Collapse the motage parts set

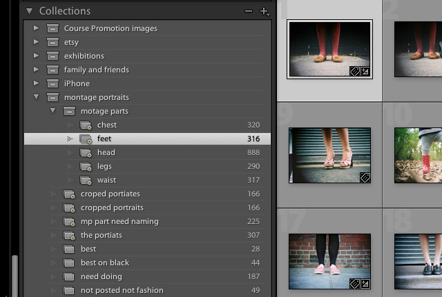coord(52,111)
